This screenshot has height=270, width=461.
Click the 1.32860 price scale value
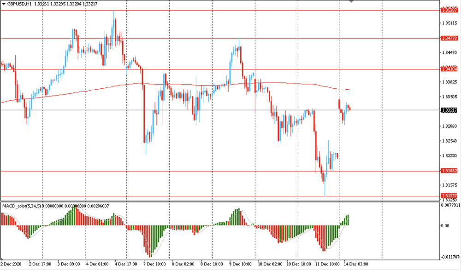449,126
